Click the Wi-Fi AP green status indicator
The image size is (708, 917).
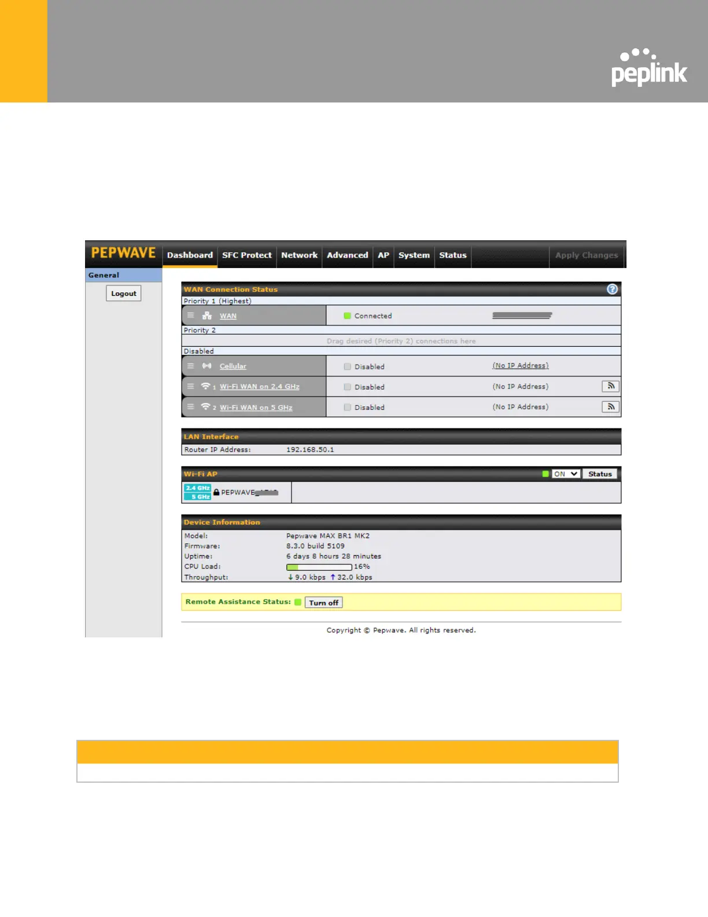tap(545, 474)
